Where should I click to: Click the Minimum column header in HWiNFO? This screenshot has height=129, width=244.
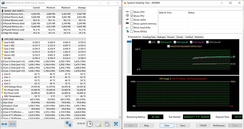pos(48,7)
